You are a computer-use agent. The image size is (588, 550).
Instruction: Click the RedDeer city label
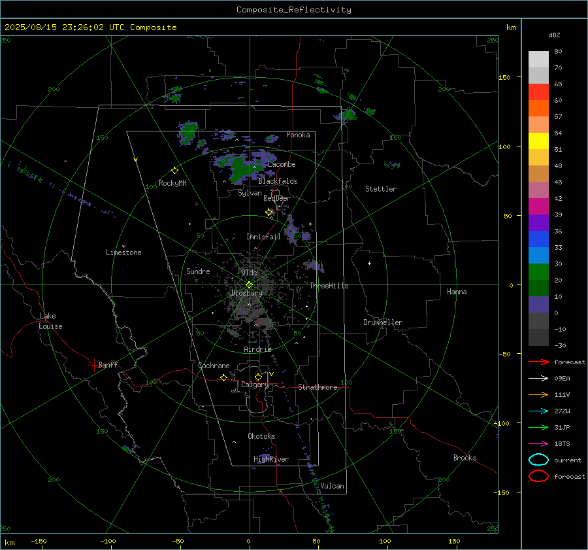(x=277, y=198)
